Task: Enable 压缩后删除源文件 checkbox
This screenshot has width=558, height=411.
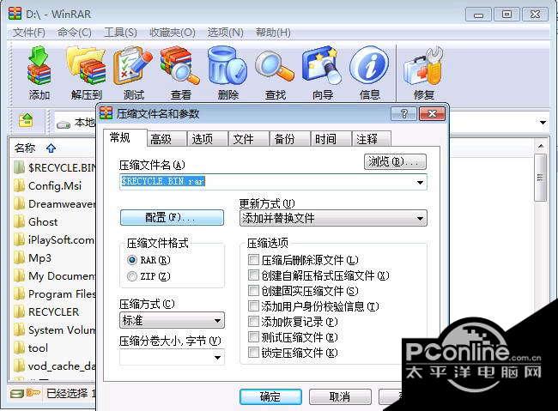Action: coord(253,260)
